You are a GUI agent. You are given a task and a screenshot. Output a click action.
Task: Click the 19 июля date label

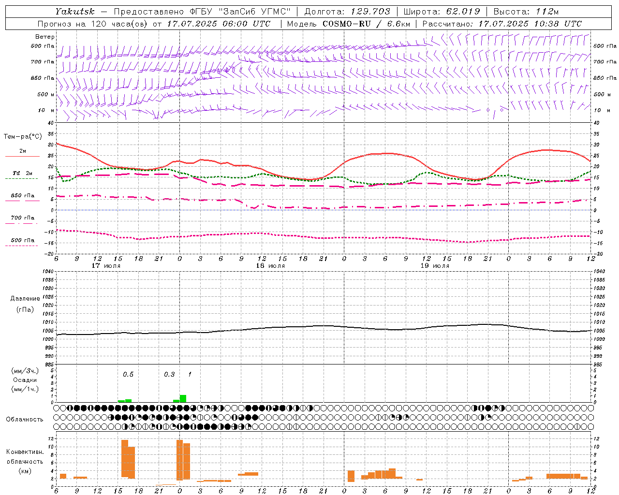click(x=435, y=266)
